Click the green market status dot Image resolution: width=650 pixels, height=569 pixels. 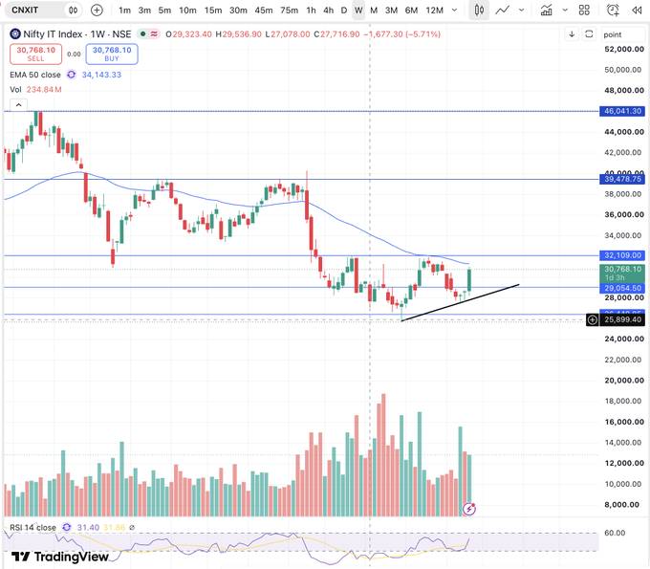coord(142,34)
